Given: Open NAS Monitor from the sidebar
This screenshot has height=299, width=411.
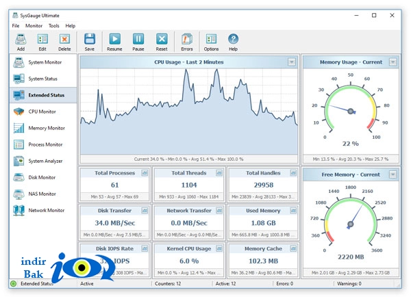Looking at the screenshot, I should pos(43,194).
